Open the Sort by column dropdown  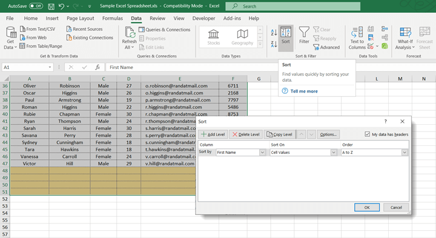point(262,153)
